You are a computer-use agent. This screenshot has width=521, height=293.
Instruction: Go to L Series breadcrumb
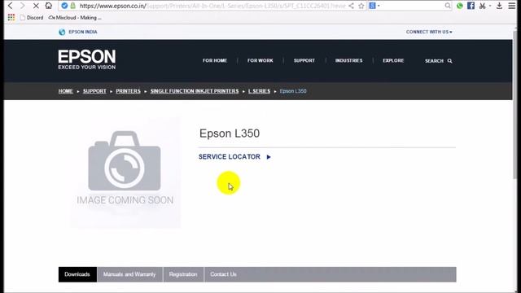[259, 91]
